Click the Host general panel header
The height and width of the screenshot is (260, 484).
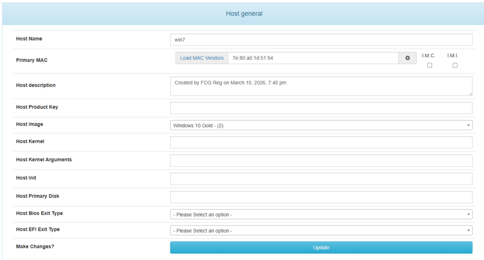pyautogui.click(x=244, y=14)
